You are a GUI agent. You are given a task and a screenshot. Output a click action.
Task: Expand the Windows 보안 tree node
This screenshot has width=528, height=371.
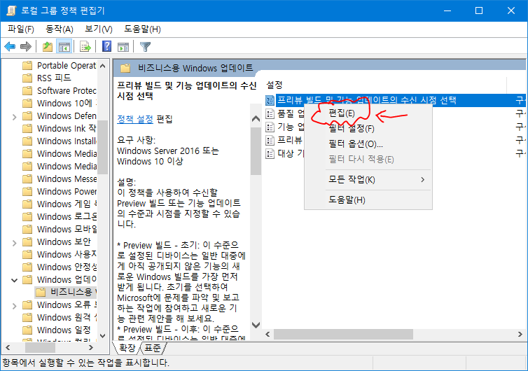14,243
